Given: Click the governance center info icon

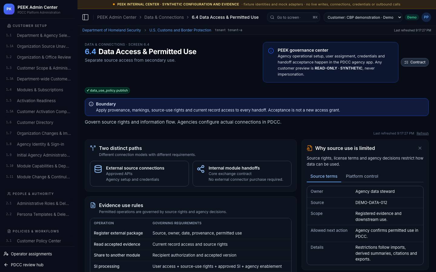Looking at the screenshot, I should pos(271,51).
